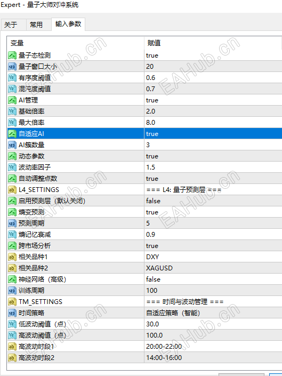282x376 pixels.
Task: Click the bool icon beside 自动调整点数
Action: point(12,179)
